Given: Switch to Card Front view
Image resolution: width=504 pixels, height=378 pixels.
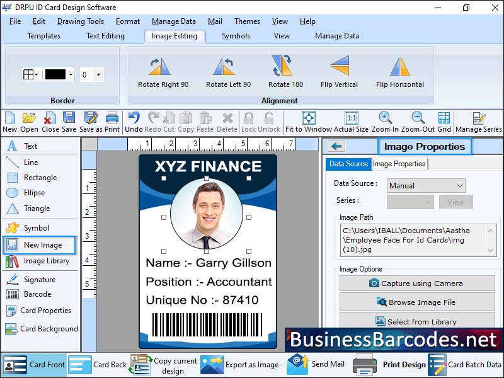Looking at the screenshot, I should [x=34, y=365].
